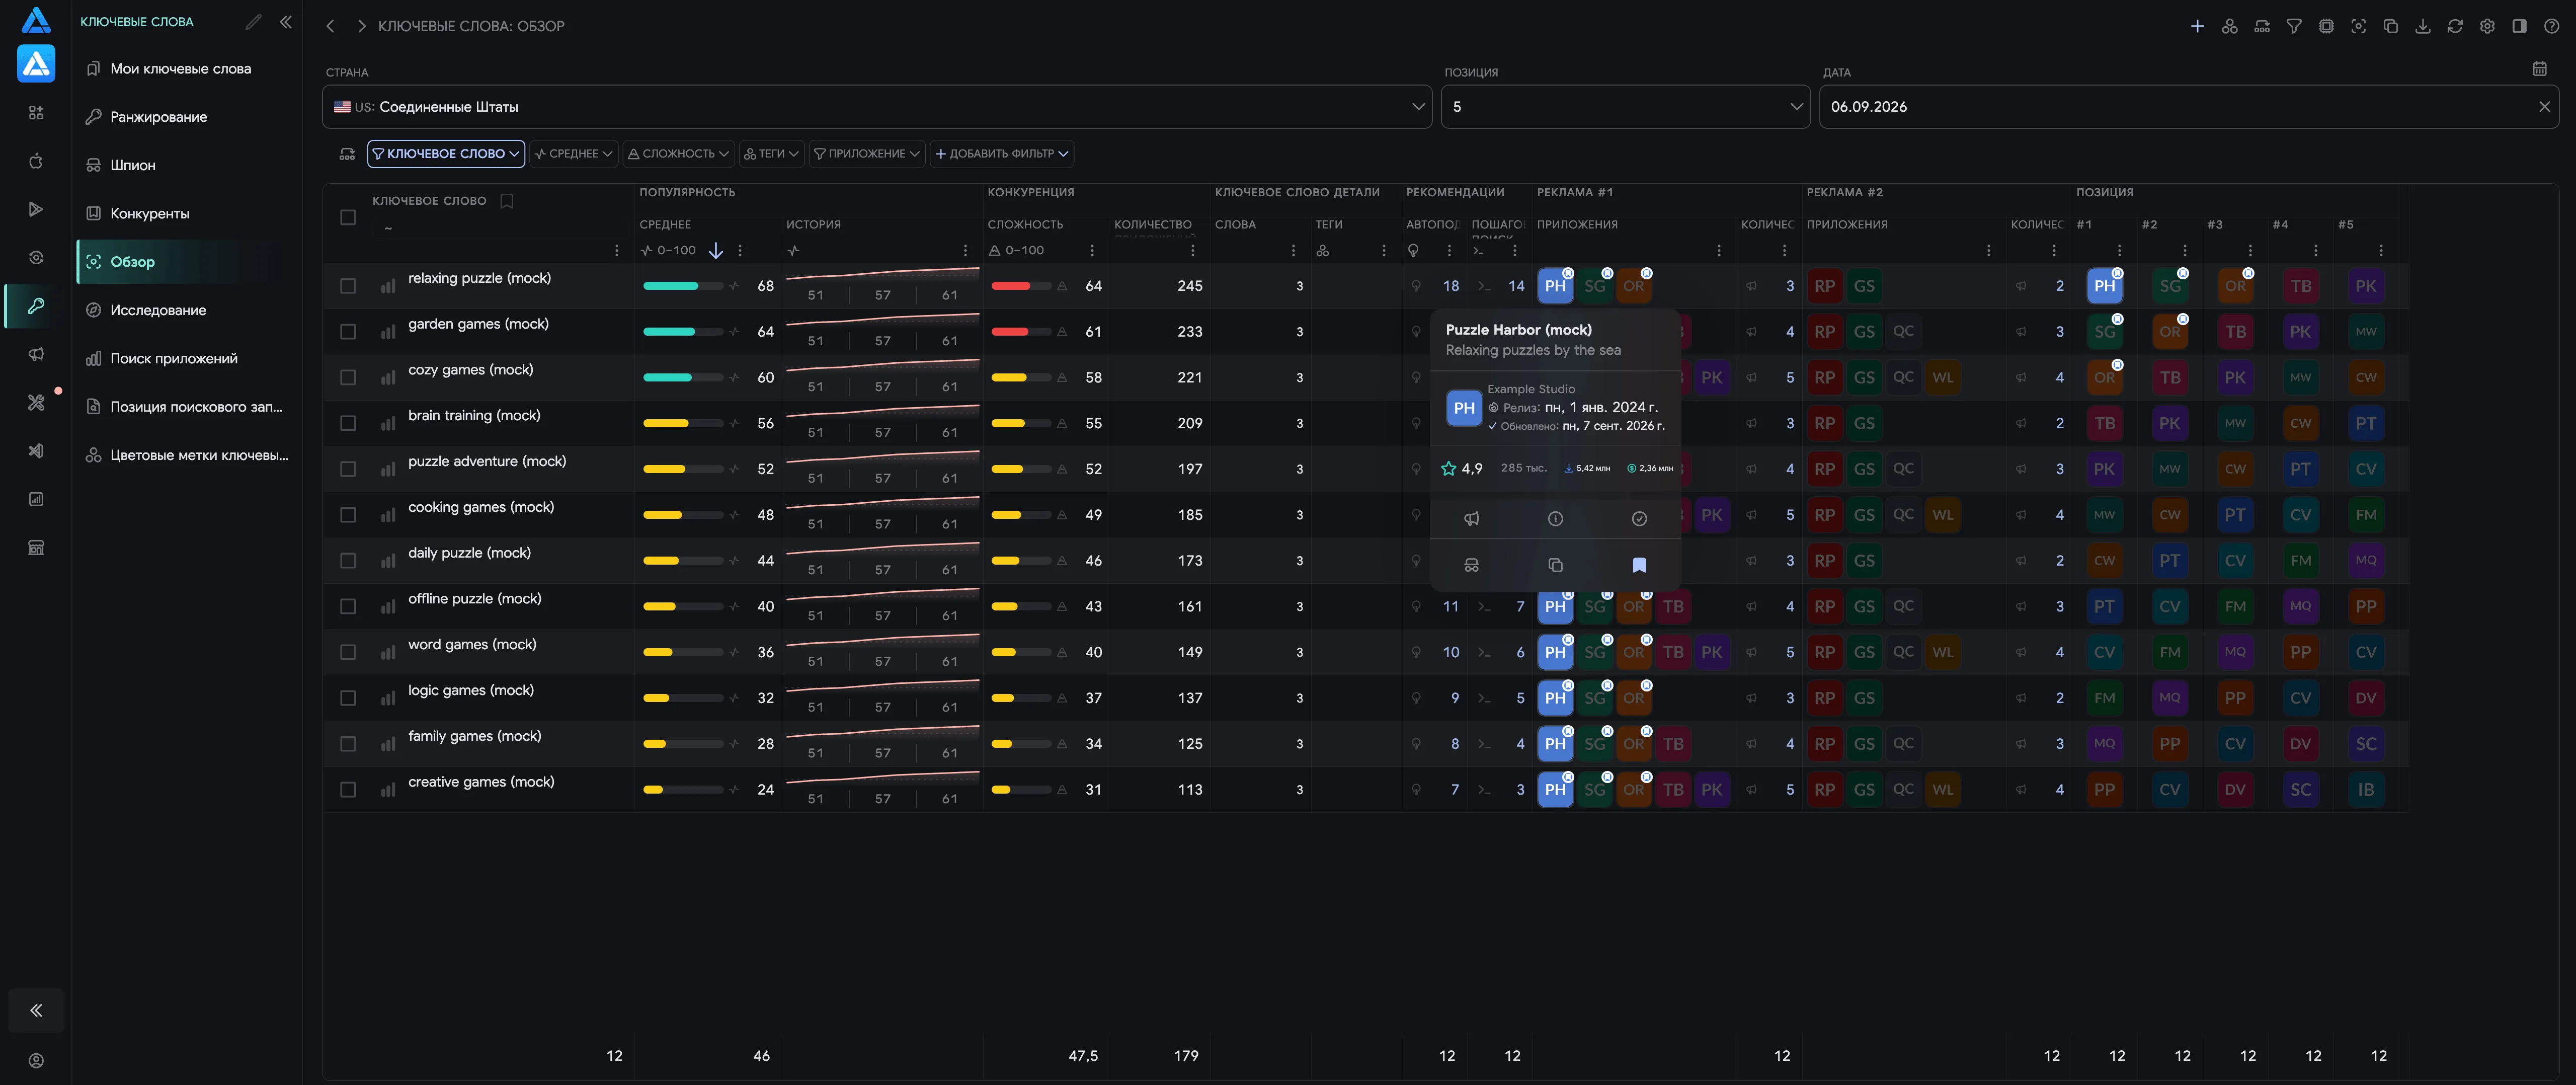
Task: Open the calendar icon above date field
Action: coord(2539,68)
